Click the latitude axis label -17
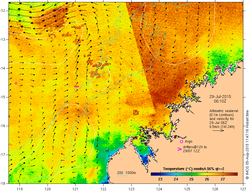Viewport: 249px width, 192px height. coord(3,155)
